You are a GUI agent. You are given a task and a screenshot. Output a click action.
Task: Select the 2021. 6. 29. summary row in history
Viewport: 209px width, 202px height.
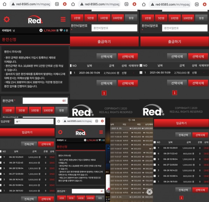tap(132, 197)
